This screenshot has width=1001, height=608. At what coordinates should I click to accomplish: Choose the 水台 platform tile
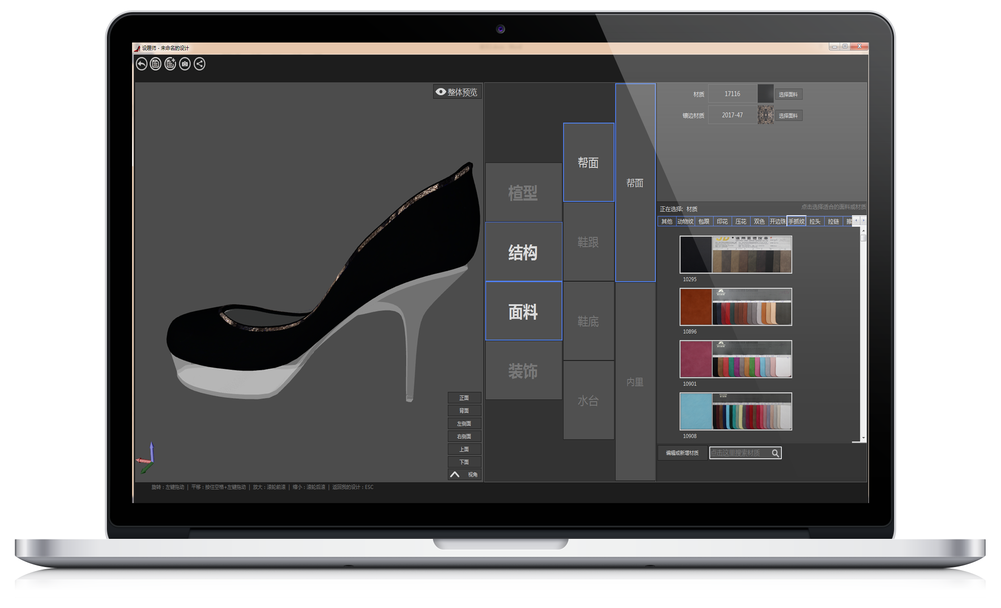(589, 400)
